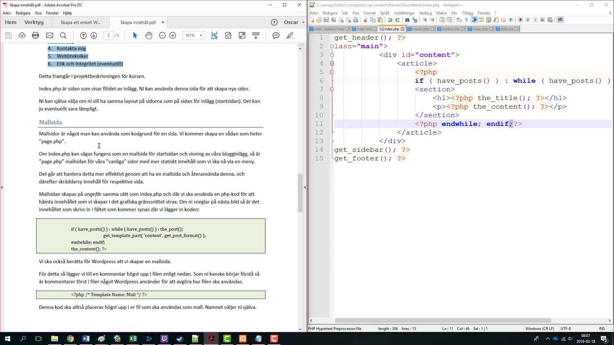614x345 pixels.
Task: Click the zoom out minus button in Acrobat
Action: point(162,35)
